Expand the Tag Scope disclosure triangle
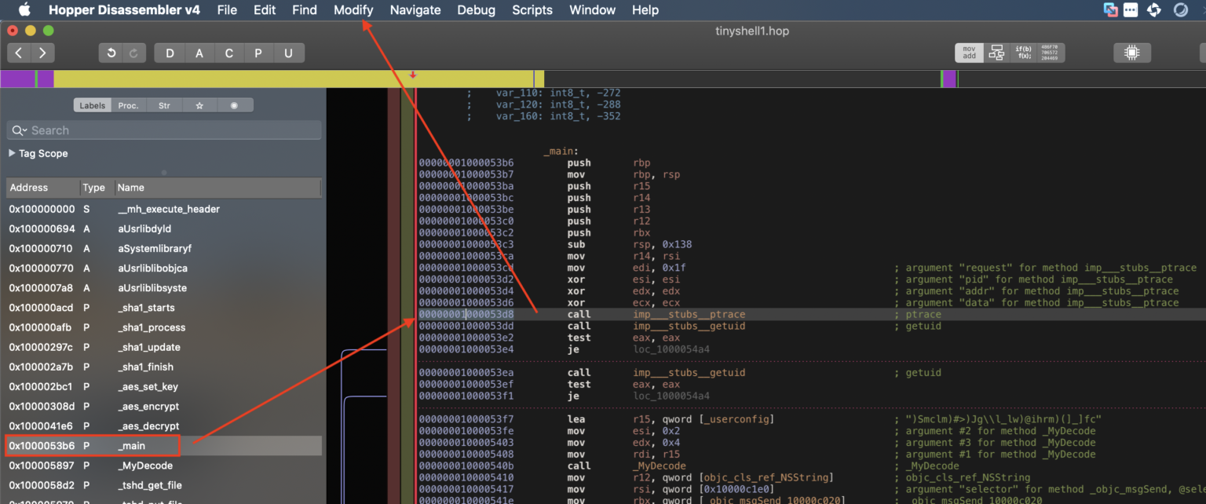The width and height of the screenshot is (1206, 504). click(x=12, y=153)
